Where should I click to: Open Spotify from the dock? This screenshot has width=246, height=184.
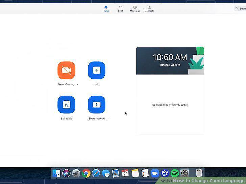point(175,173)
